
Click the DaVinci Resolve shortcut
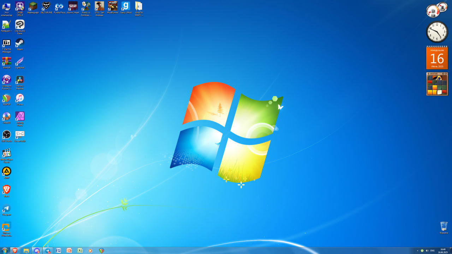20,83
